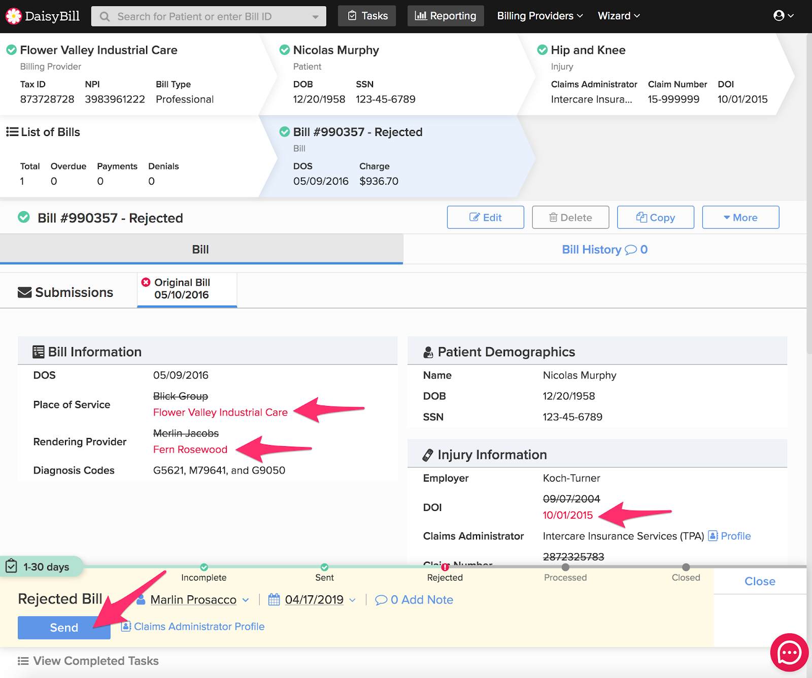Expand the Wizard menu
812x678 pixels.
pyautogui.click(x=619, y=16)
